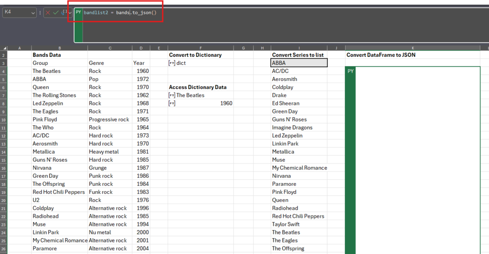Select the year 1972 cell
Viewport: 489px width, 254px height.
pos(141,79)
